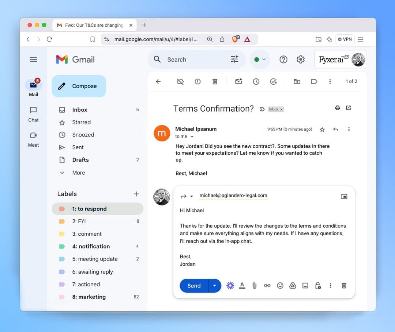Open the emoji picker in the reply

(x=280, y=285)
